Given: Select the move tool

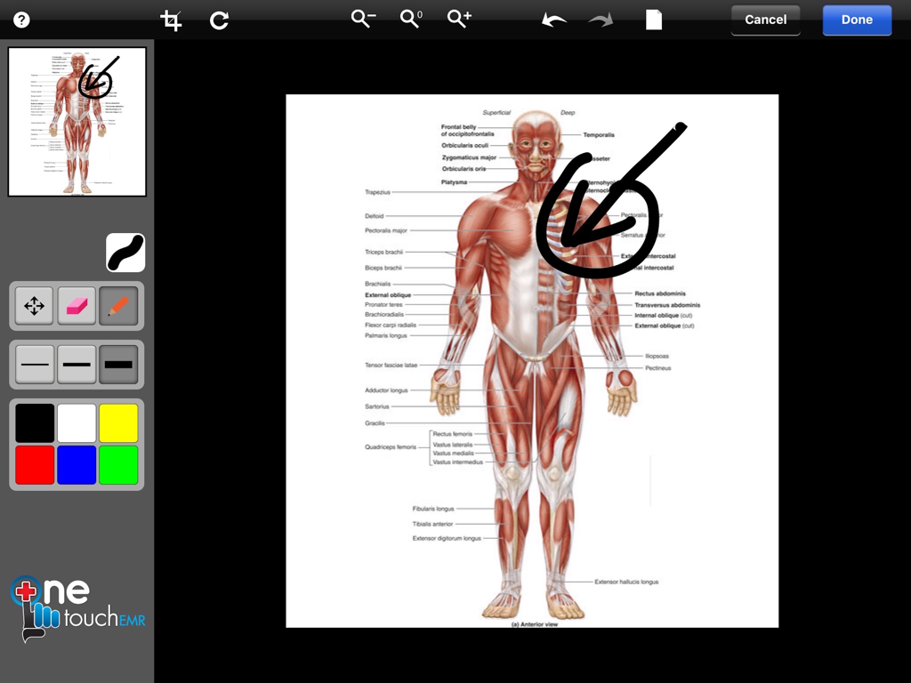Looking at the screenshot, I should [x=34, y=305].
